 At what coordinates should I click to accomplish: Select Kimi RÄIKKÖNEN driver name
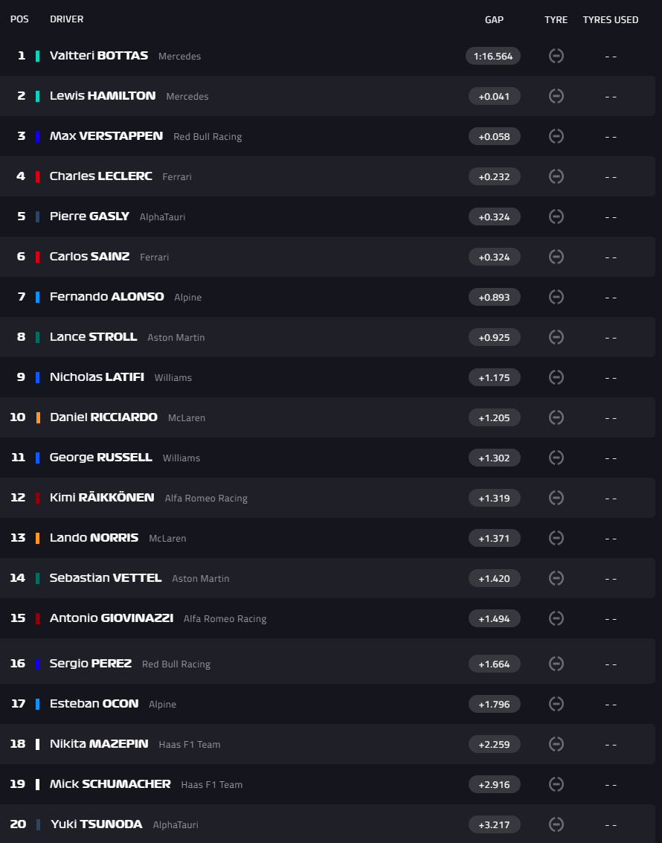pos(102,497)
